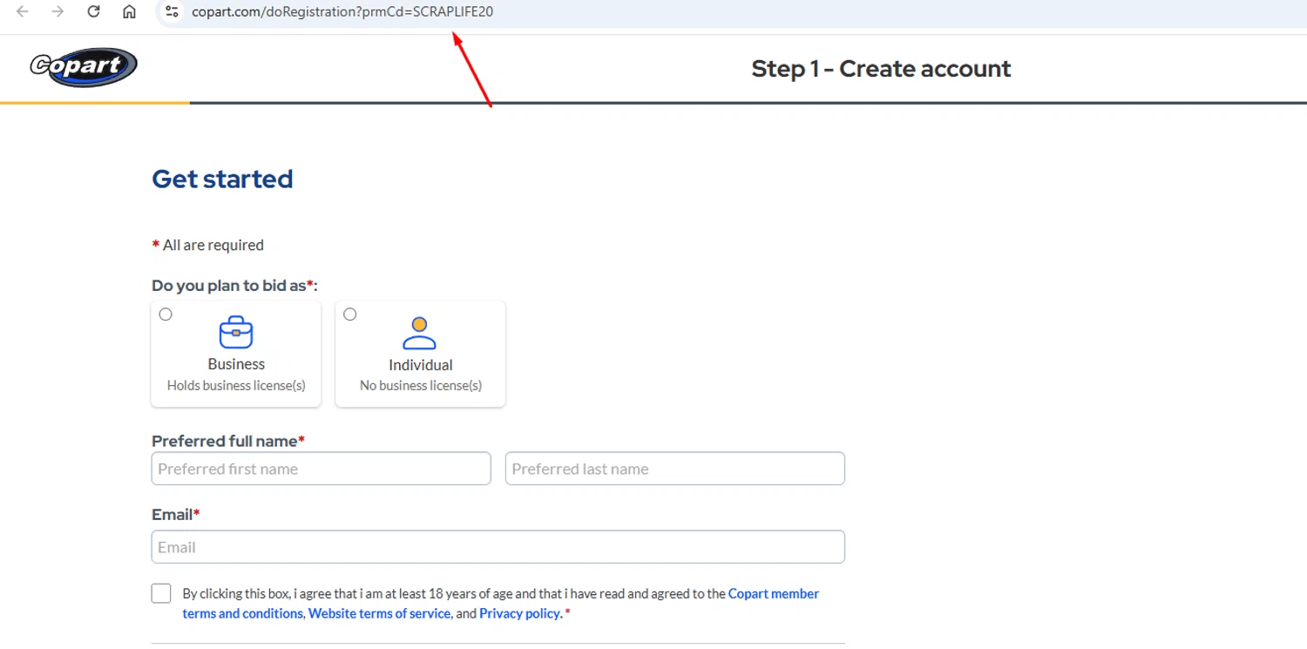This screenshot has height=649, width=1307.
Task: Click the Business briefcase icon
Action: click(x=236, y=332)
